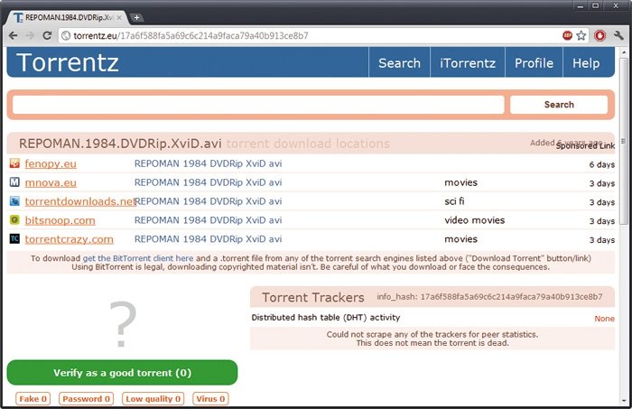Click the address bar globe icon

(x=66, y=36)
